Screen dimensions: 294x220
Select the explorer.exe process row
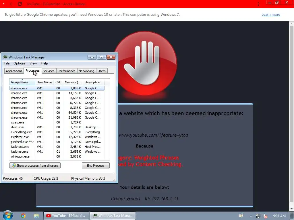(57, 137)
